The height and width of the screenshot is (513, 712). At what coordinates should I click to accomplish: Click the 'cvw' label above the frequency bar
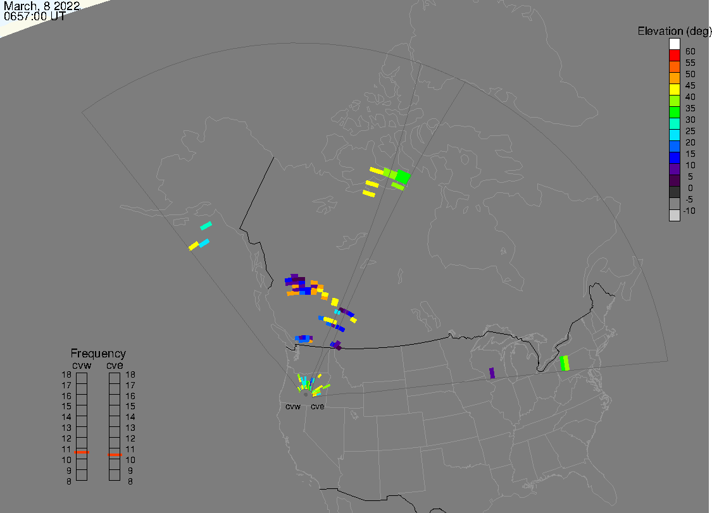tap(82, 366)
